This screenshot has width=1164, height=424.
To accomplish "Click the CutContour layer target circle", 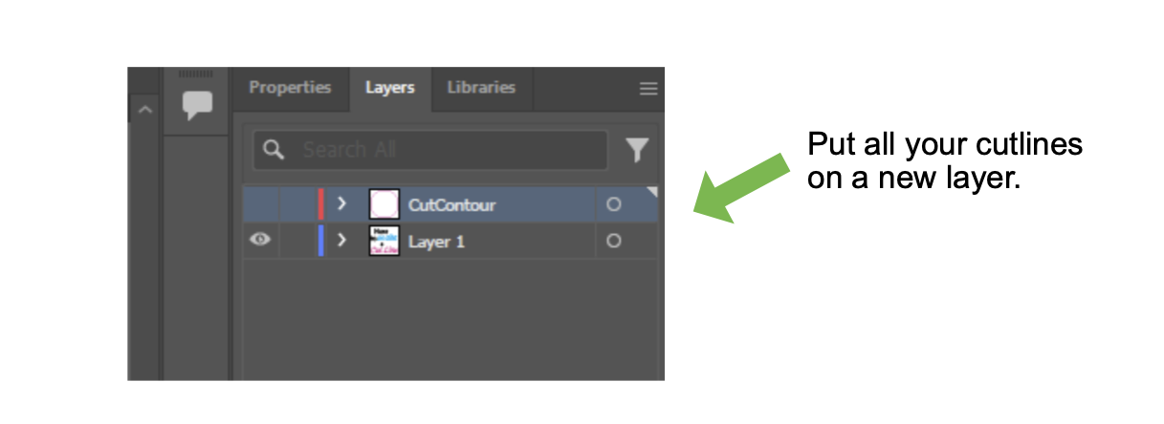I will (x=614, y=204).
